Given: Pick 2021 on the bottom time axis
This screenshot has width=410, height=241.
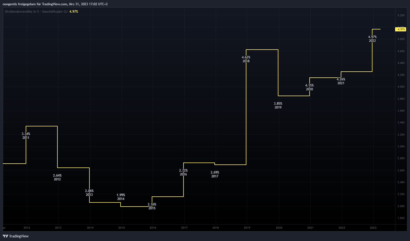Looking at the screenshot, I should click(x=310, y=228).
